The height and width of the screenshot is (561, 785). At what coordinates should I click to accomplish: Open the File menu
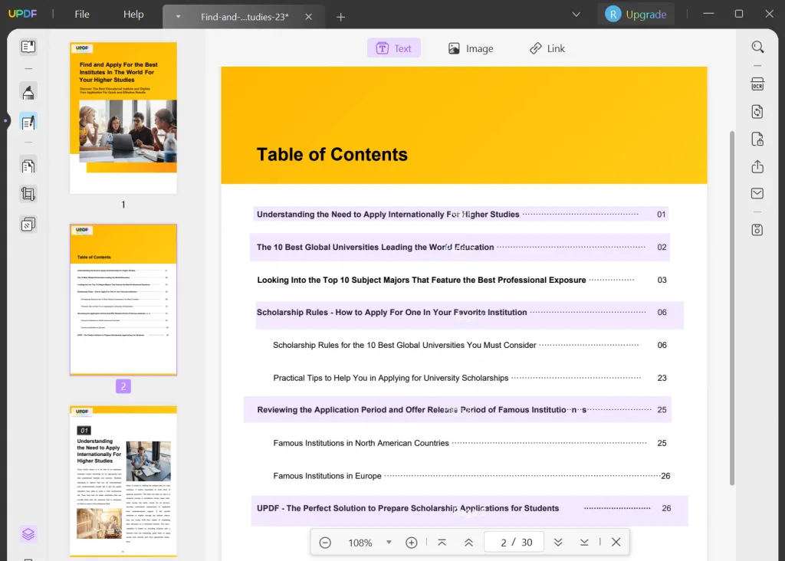(82, 15)
